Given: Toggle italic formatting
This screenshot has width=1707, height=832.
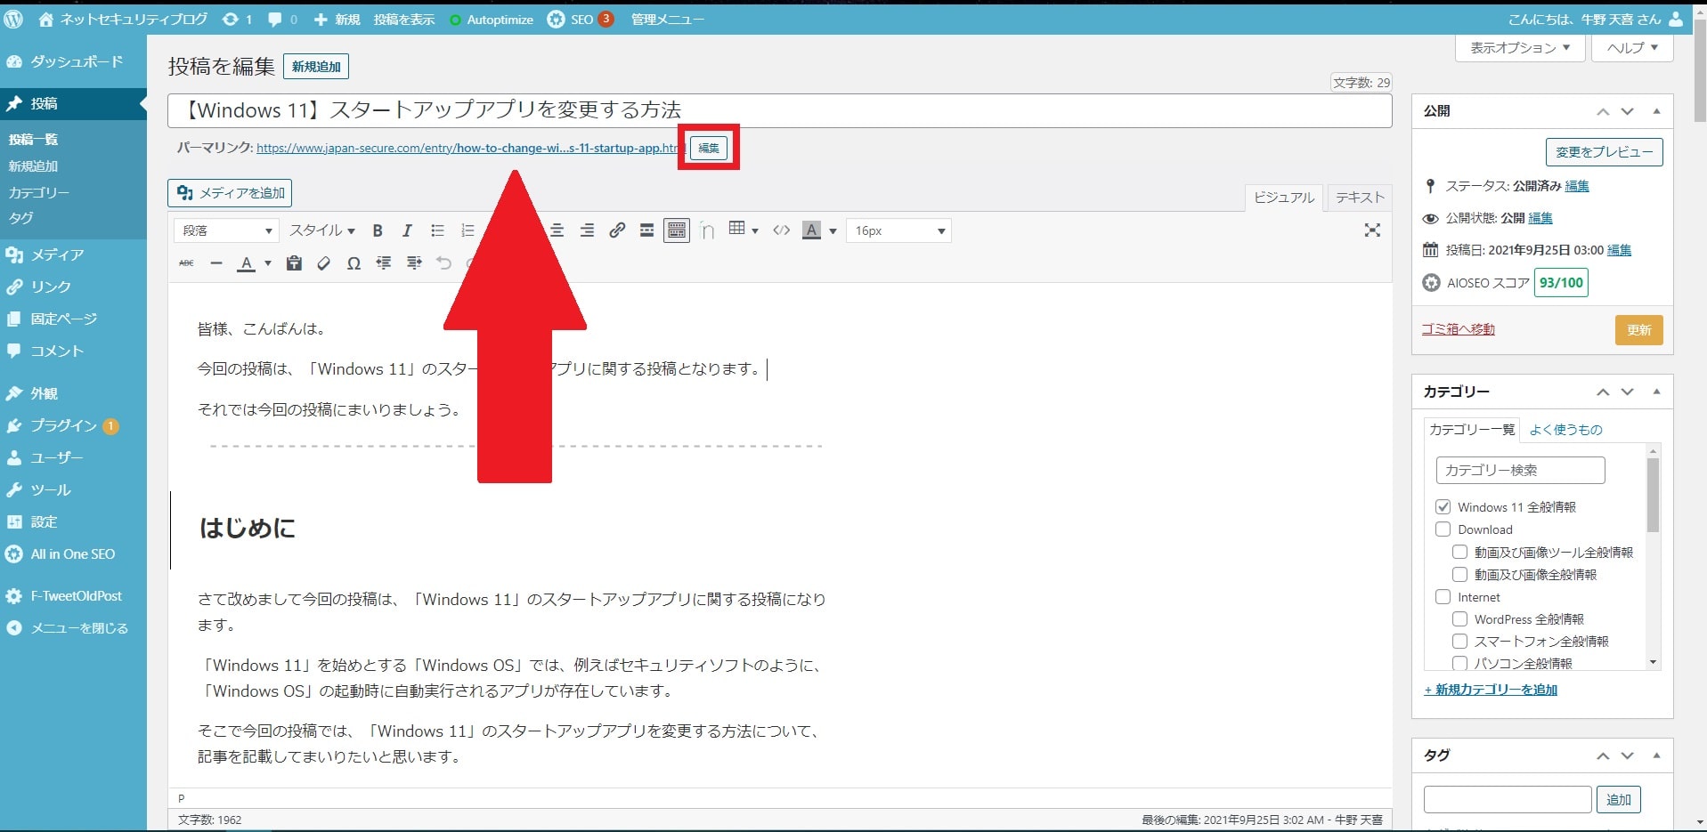Looking at the screenshot, I should click(407, 230).
